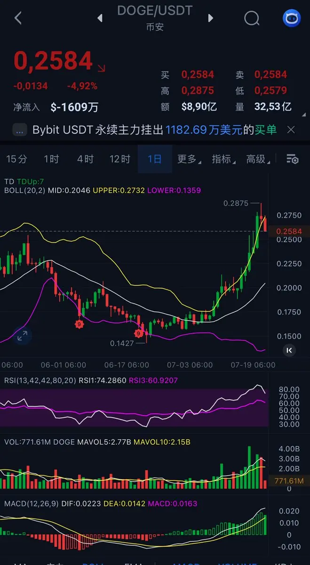Open the 指标 indicators dropdown
Screen dimensions: 310x565
click(223, 159)
